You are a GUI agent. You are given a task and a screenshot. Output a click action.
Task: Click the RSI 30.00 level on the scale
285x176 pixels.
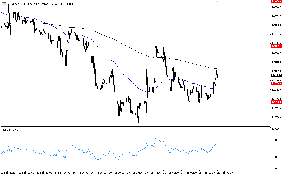(x=275, y=157)
